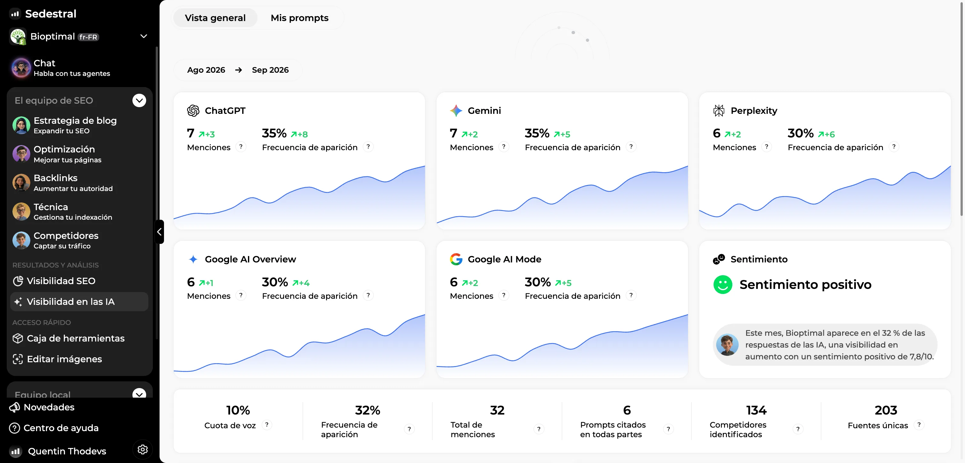This screenshot has width=965, height=463.
Task: Show help for Total de menciones
Action: pyautogui.click(x=539, y=429)
